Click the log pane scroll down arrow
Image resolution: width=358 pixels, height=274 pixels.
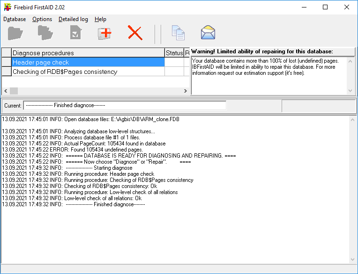point(352,260)
